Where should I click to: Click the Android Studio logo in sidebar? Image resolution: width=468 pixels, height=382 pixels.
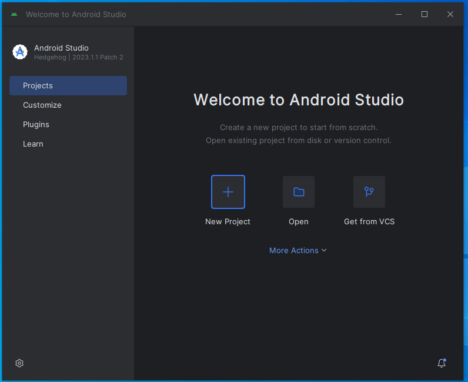pos(20,52)
